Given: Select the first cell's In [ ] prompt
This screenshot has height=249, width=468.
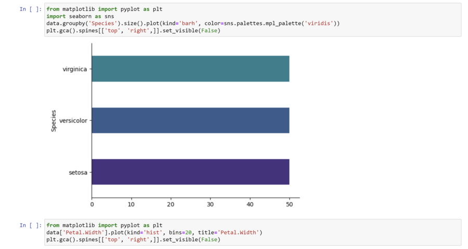Looking at the screenshot, I should pos(30,9).
